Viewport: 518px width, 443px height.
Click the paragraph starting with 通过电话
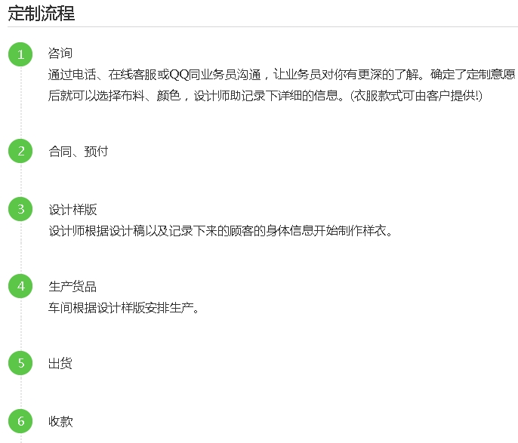pos(282,85)
